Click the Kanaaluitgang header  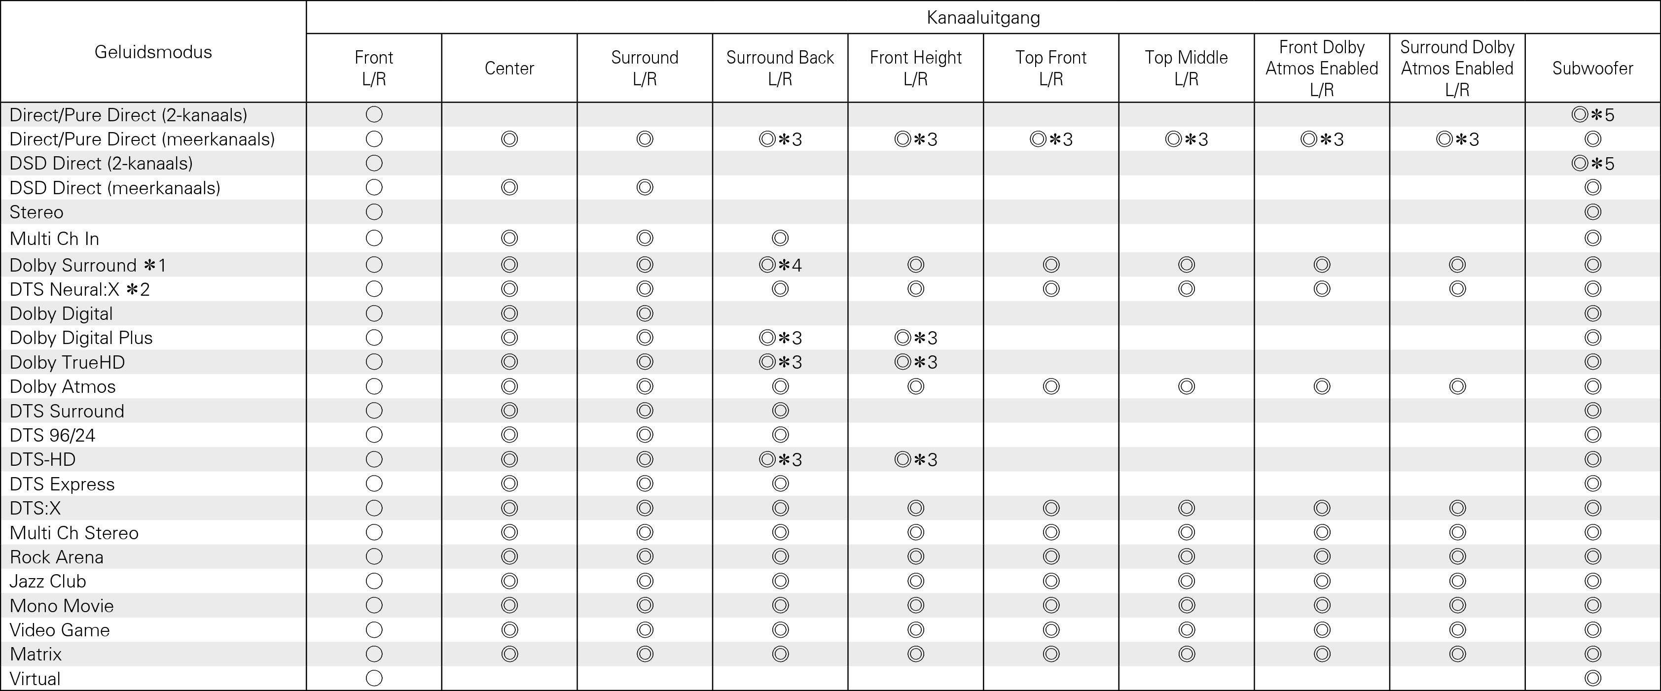(x=983, y=17)
